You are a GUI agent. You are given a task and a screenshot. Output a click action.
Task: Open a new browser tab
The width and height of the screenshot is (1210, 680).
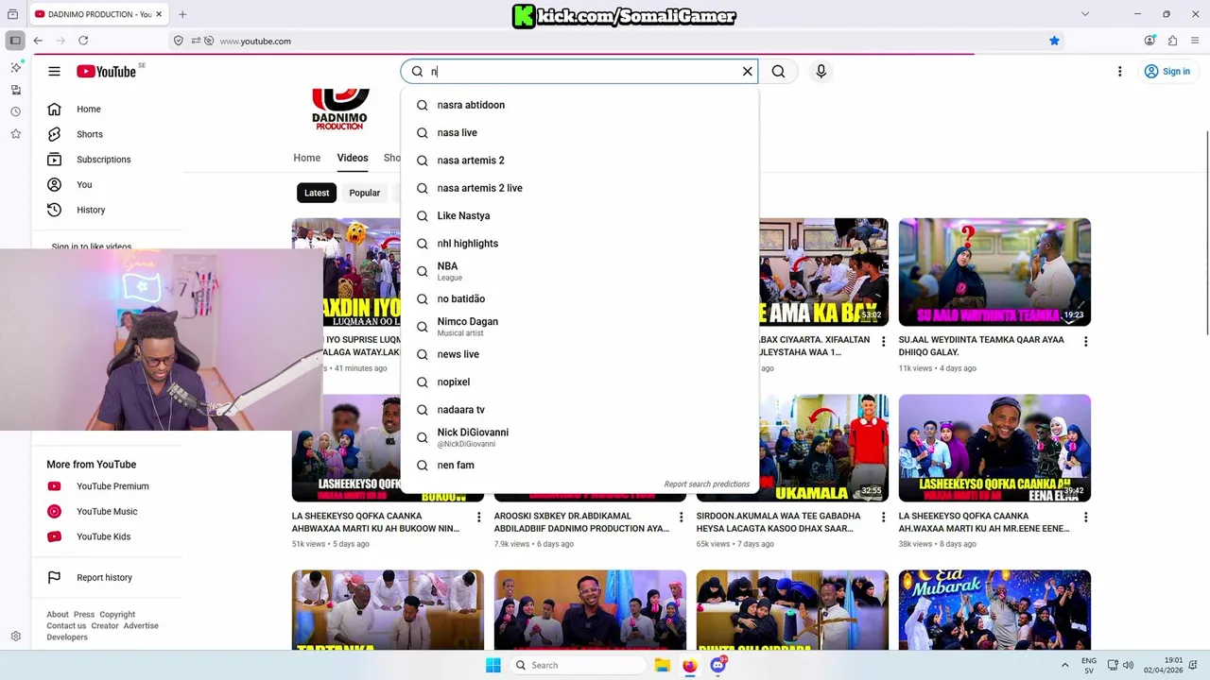click(x=182, y=14)
